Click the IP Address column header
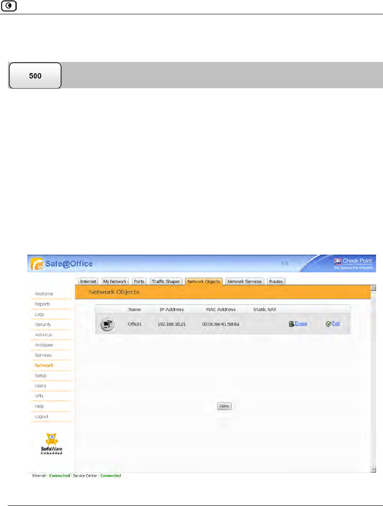 tap(172, 309)
